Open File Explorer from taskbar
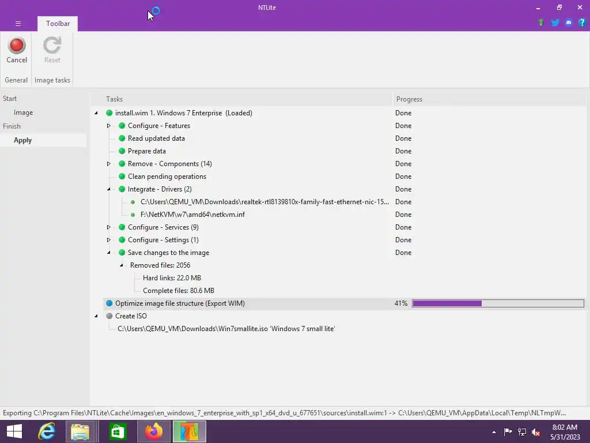The height and width of the screenshot is (443, 590). (80, 431)
